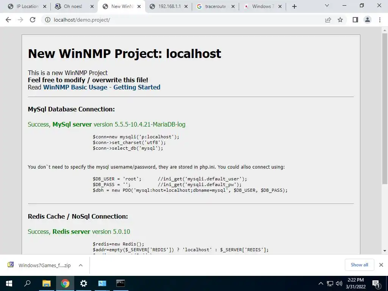
Task: Click the New WinNMP Project: localhost heading
Action: (x=124, y=54)
